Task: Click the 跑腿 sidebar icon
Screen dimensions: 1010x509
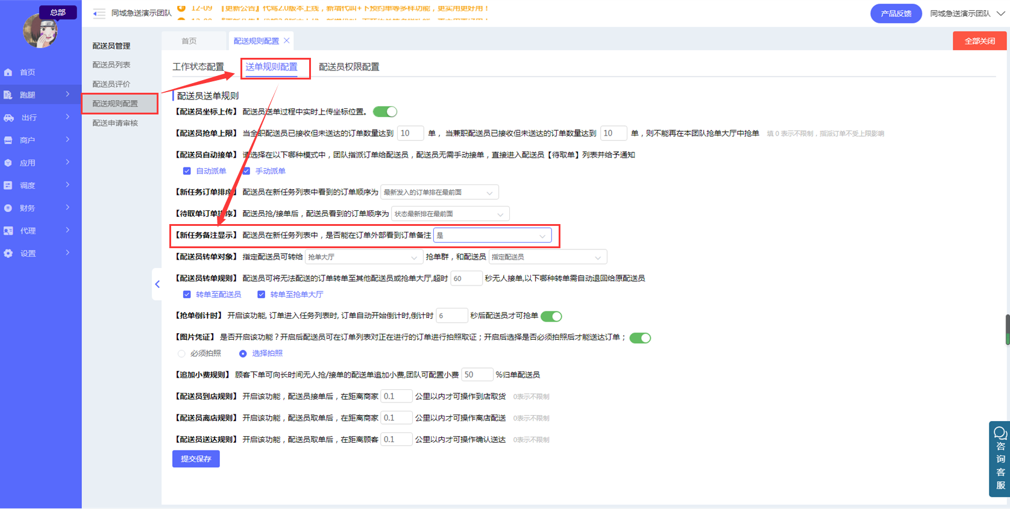Action: click(x=8, y=95)
